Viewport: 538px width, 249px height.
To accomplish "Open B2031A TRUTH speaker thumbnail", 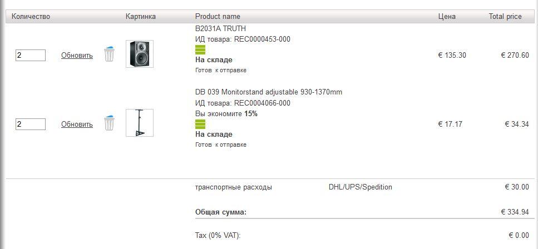I will click(140, 54).
